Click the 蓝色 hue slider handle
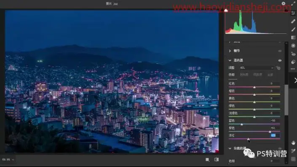The height and width of the screenshot is (167, 297). 242,124
